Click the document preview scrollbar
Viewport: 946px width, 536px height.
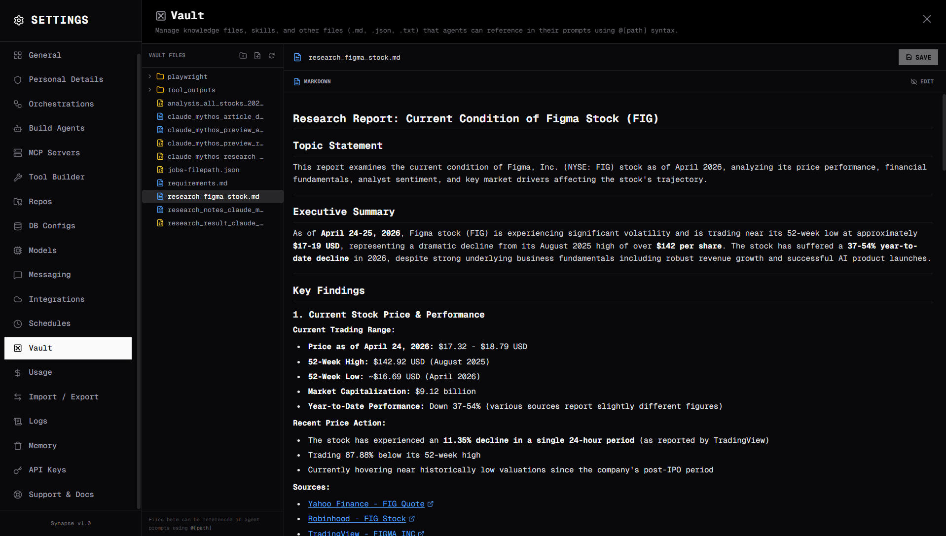944,133
